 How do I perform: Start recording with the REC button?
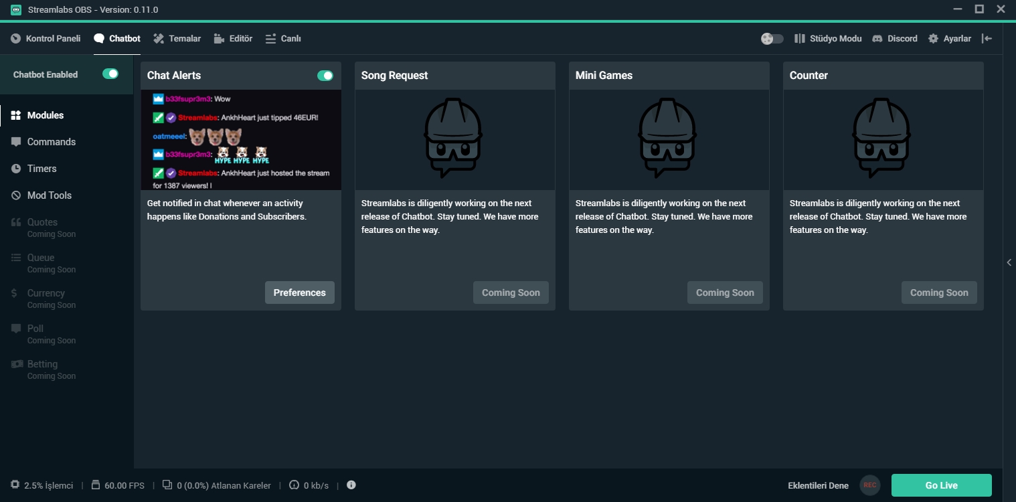click(870, 485)
